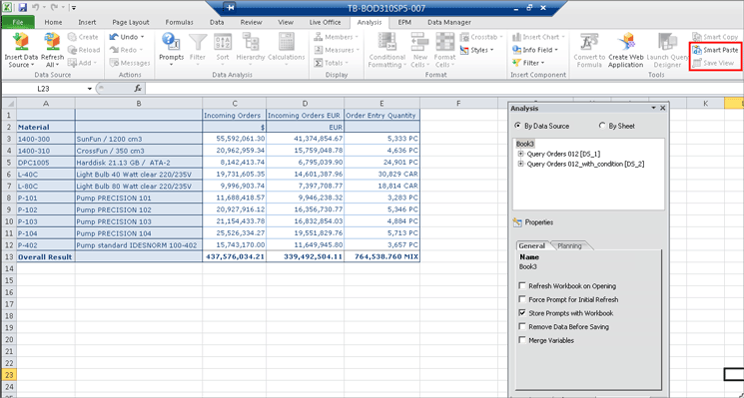This screenshot has height=398, width=744.
Task: Check Force Prompt for Initial Refresh
Action: [522, 300]
